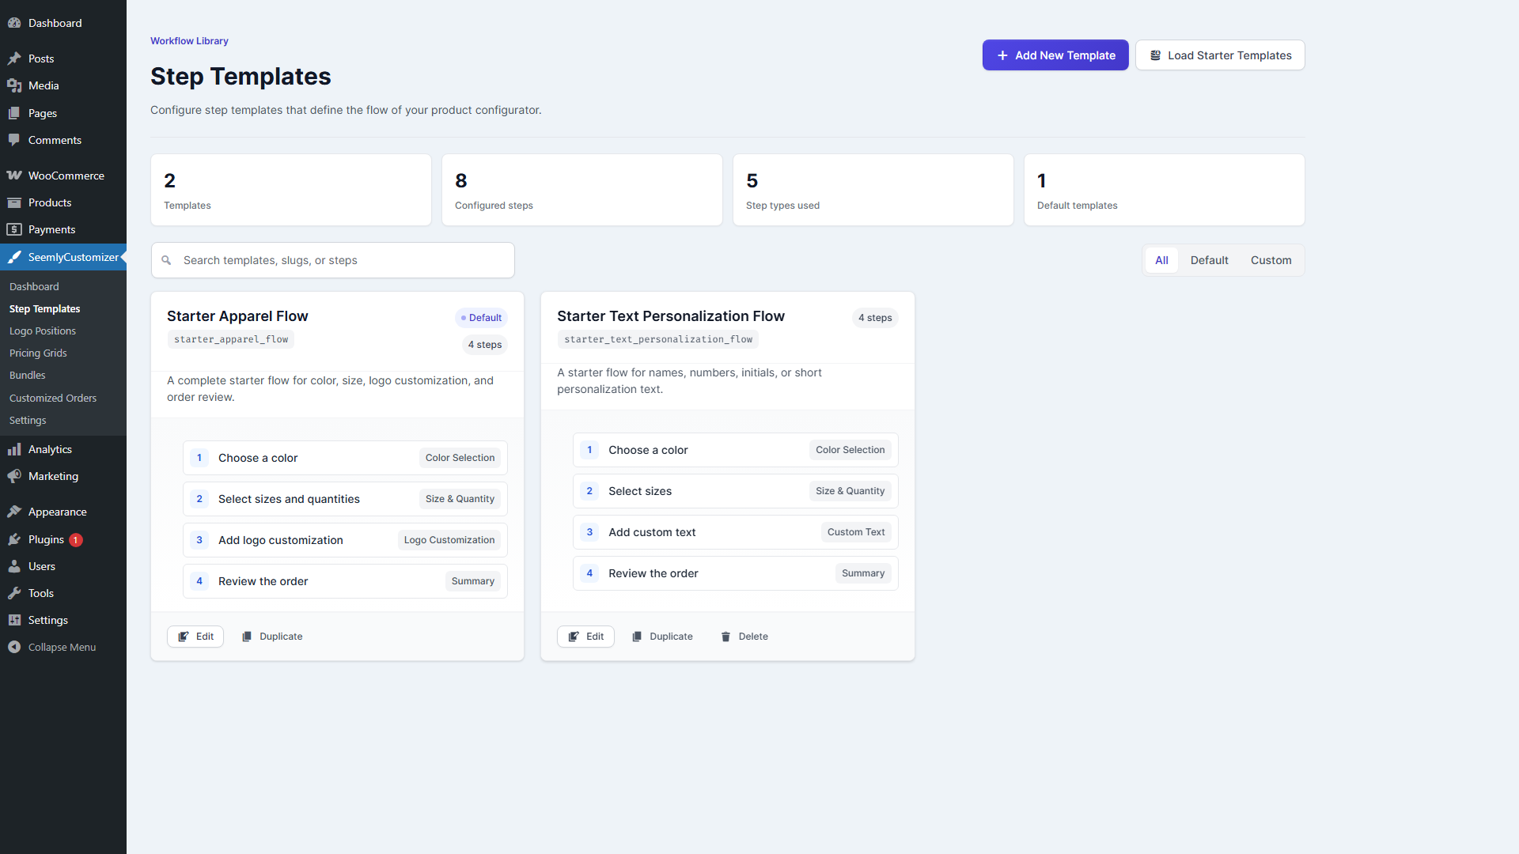The image size is (1519, 854).
Task: Focus the search templates input field
Action: [x=333, y=260]
